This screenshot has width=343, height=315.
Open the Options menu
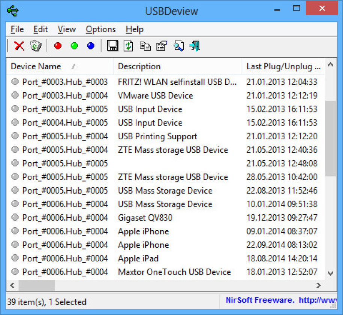click(100, 29)
